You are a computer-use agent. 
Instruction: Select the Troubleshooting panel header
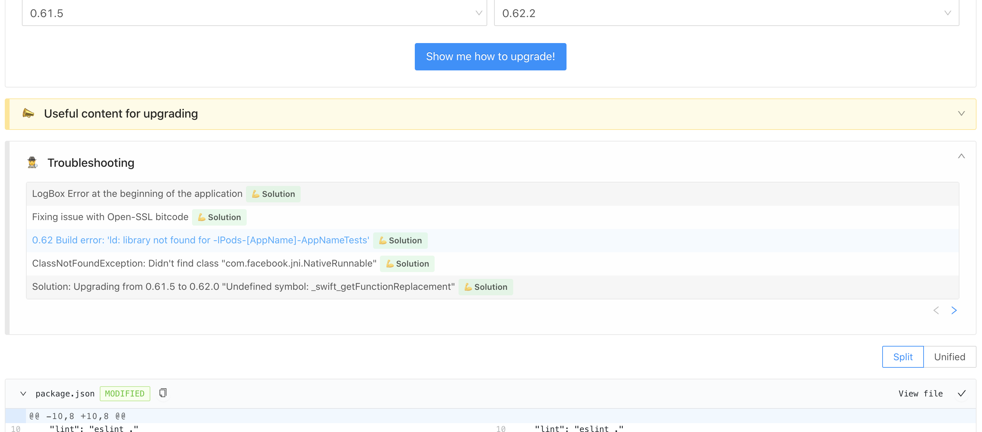click(90, 162)
